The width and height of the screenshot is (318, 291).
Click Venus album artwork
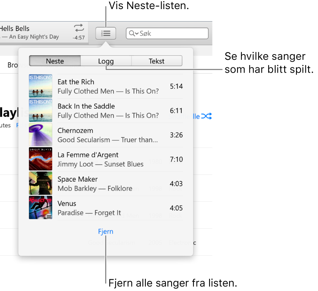[41, 207]
